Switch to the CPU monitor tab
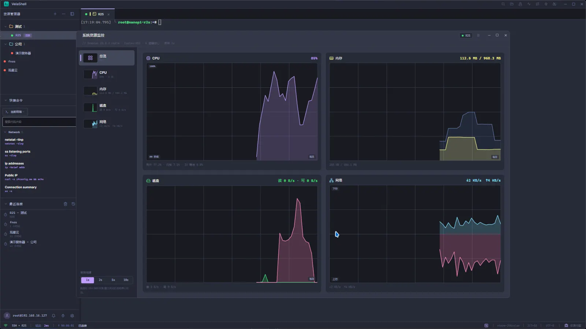The width and height of the screenshot is (586, 329). 107,74
